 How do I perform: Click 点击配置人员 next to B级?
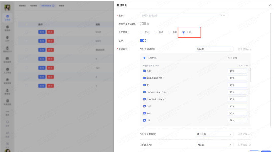click(x=245, y=134)
